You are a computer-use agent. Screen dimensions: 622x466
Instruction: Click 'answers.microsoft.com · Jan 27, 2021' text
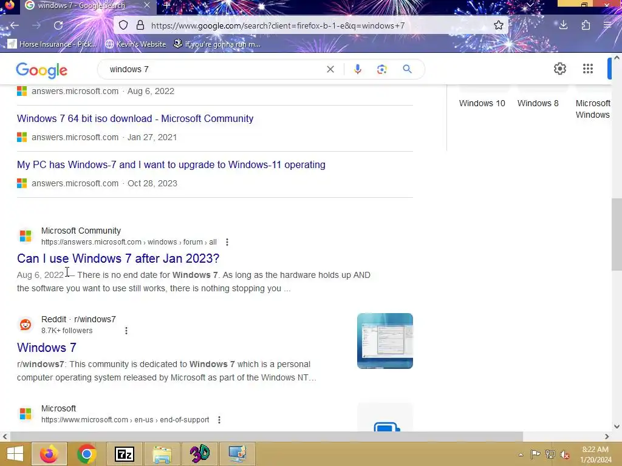pyautogui.click(x=104, y=137)
